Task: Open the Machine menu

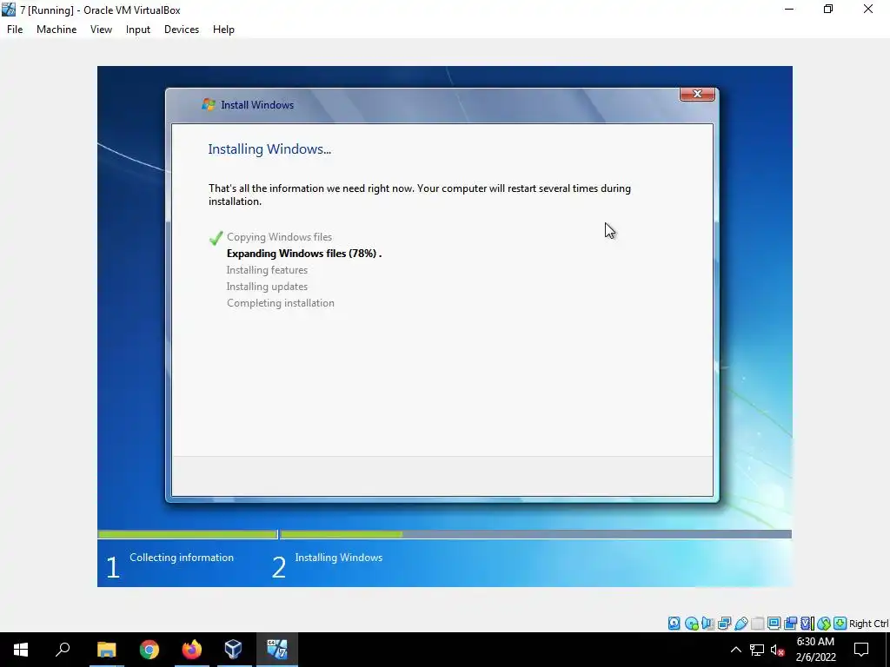Action: tap(56, 30)
